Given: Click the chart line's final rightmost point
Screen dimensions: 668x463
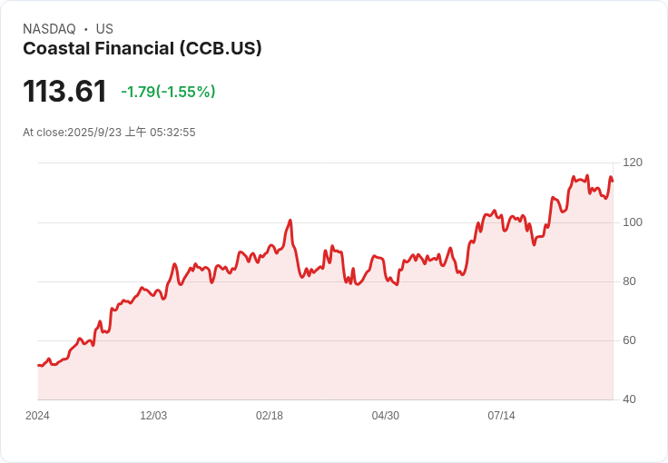Looking at the screenshot, I should coord(613,181).
